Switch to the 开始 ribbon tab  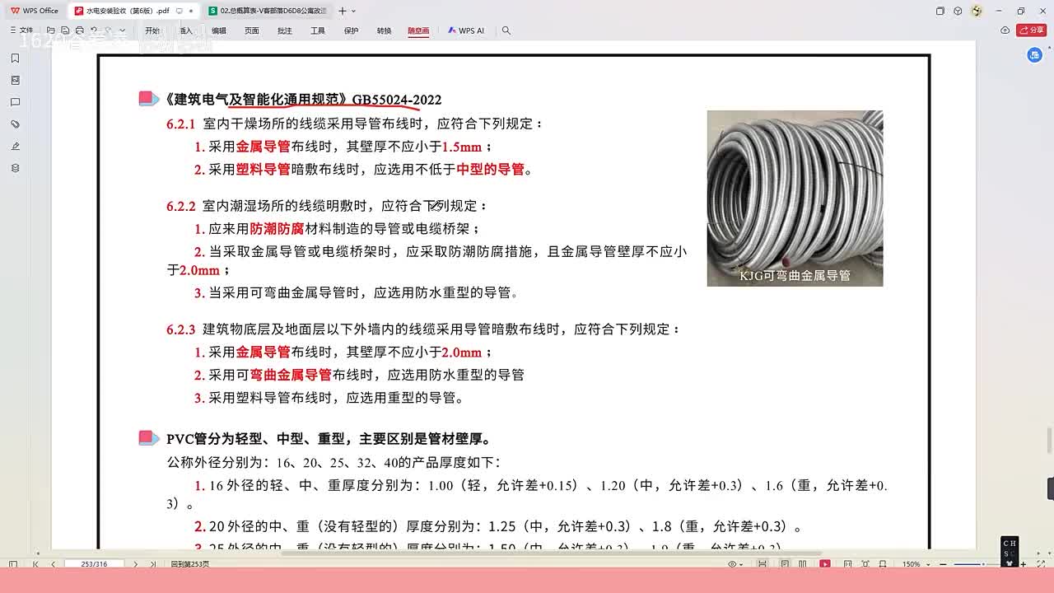pyautogui.click(x=153, y=30)
